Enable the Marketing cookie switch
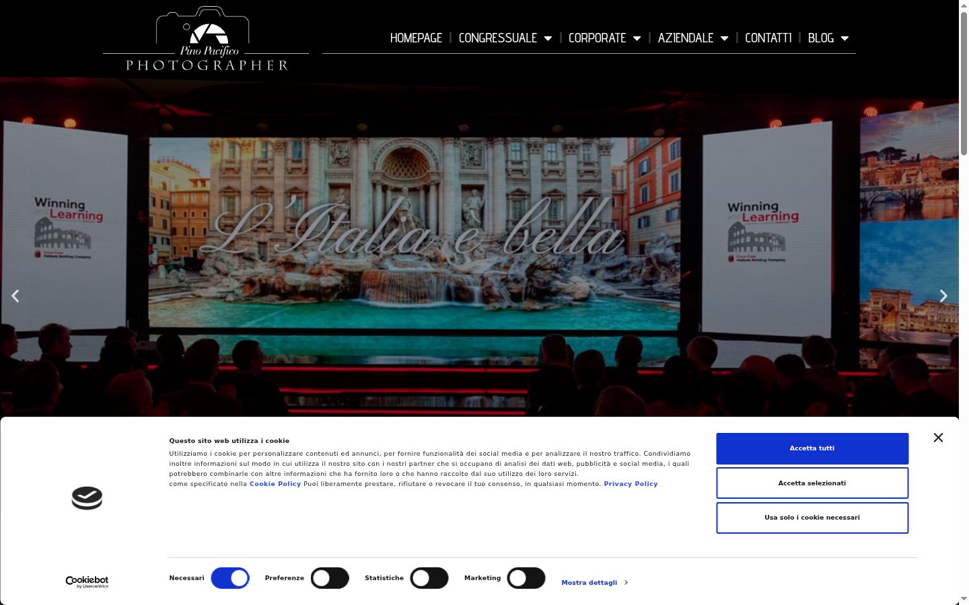 (x=526, y=578)
